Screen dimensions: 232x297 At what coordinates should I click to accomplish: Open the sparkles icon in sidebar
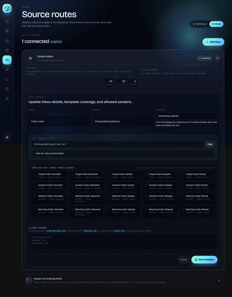(x=7, y=70)
